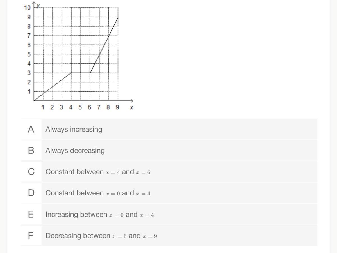Select answer choice letter D
This screenshot has width=337, height=253.
[x=31, y=193]
